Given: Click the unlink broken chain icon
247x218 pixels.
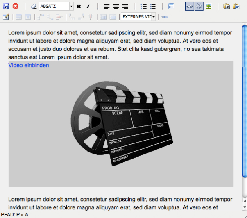Looking at the screenshot, I should tap(199, 6).
